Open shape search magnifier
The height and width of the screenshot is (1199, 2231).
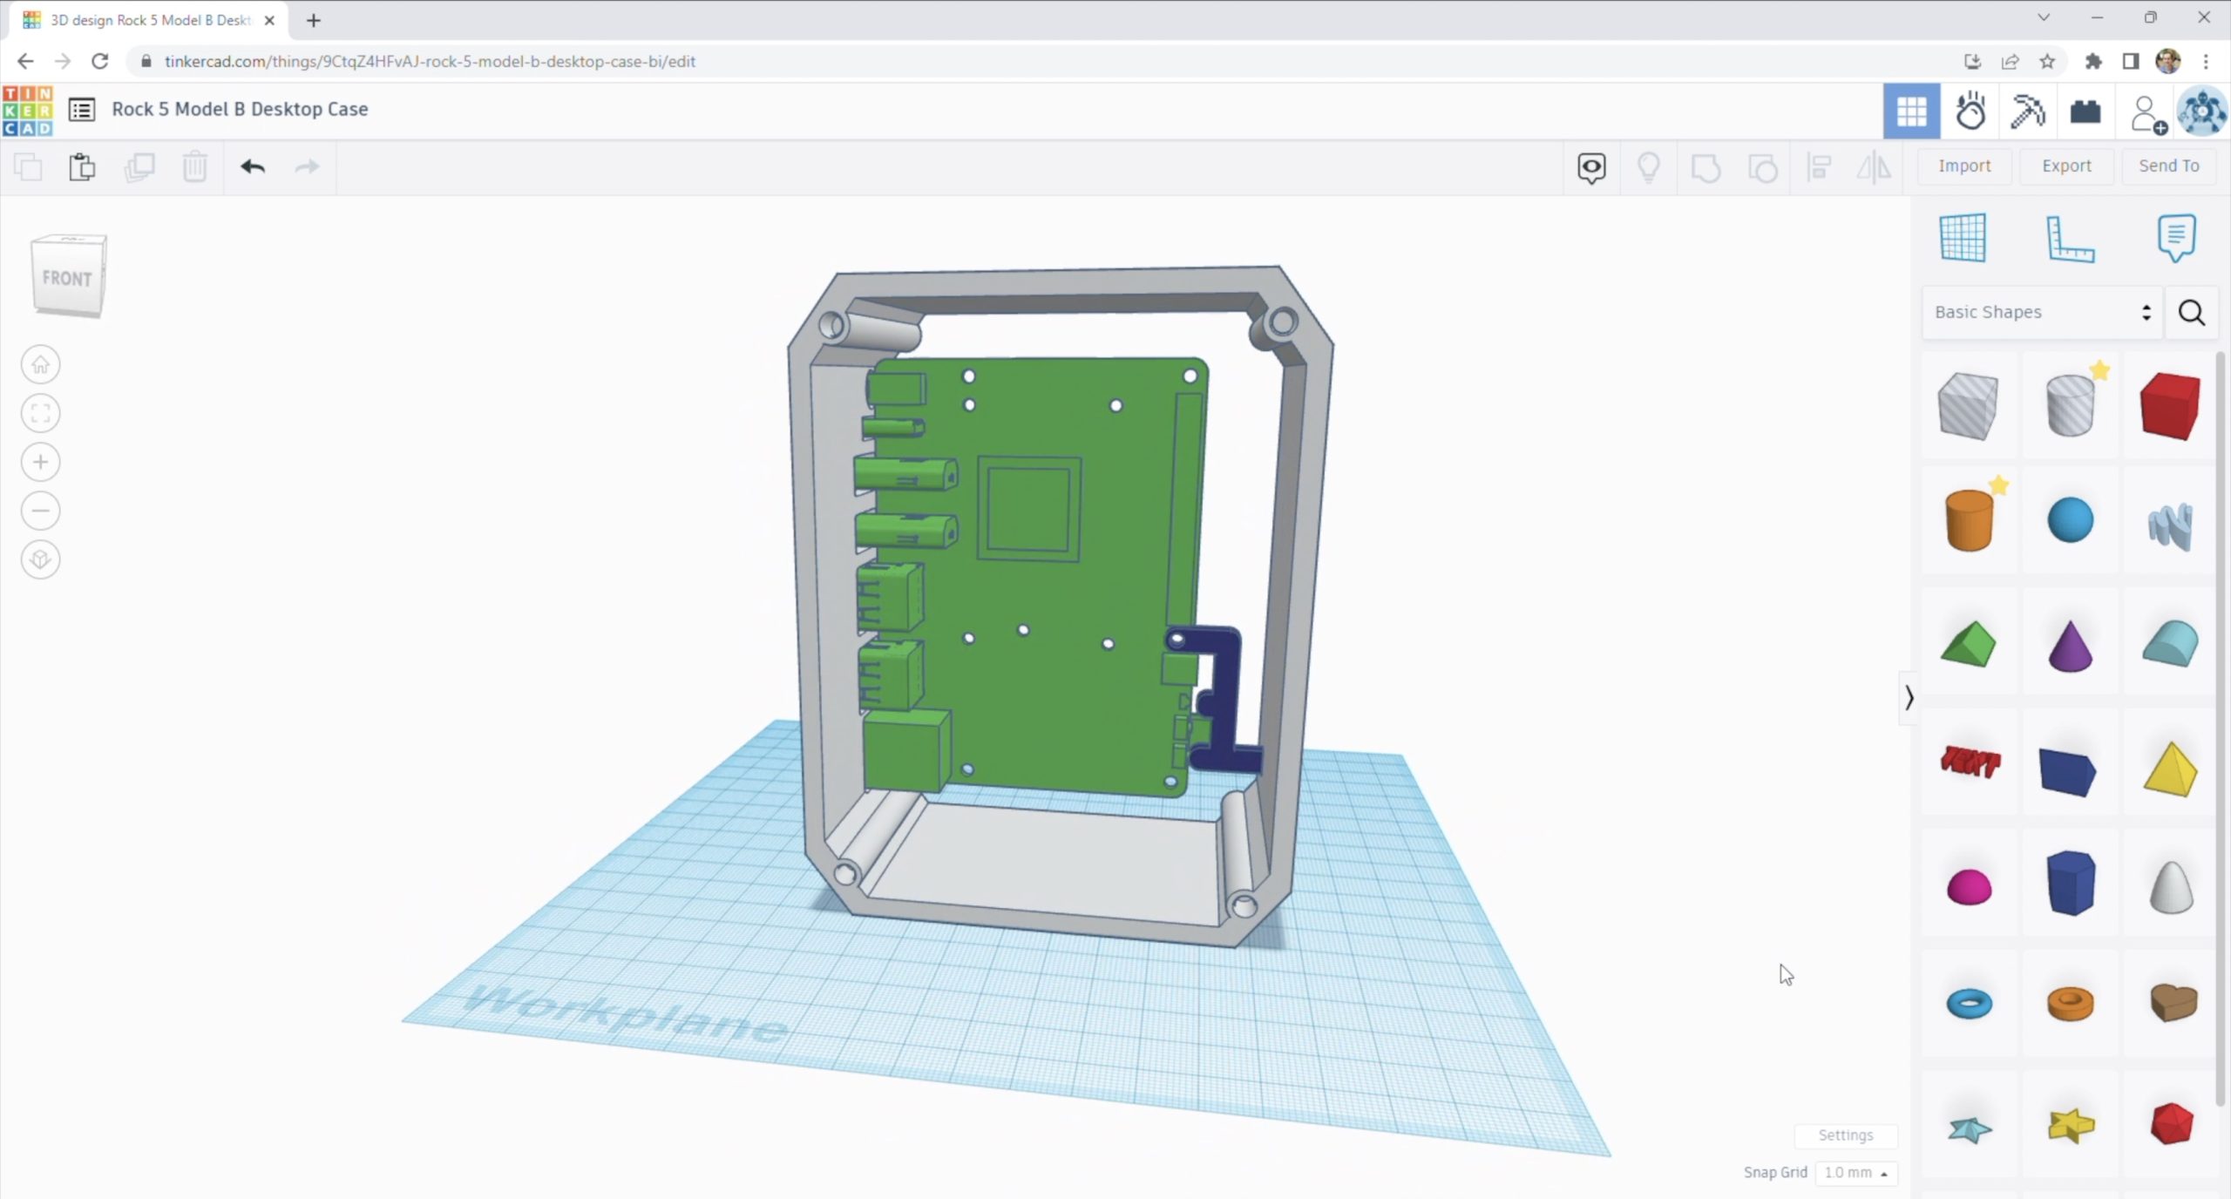click(2192, 312)
